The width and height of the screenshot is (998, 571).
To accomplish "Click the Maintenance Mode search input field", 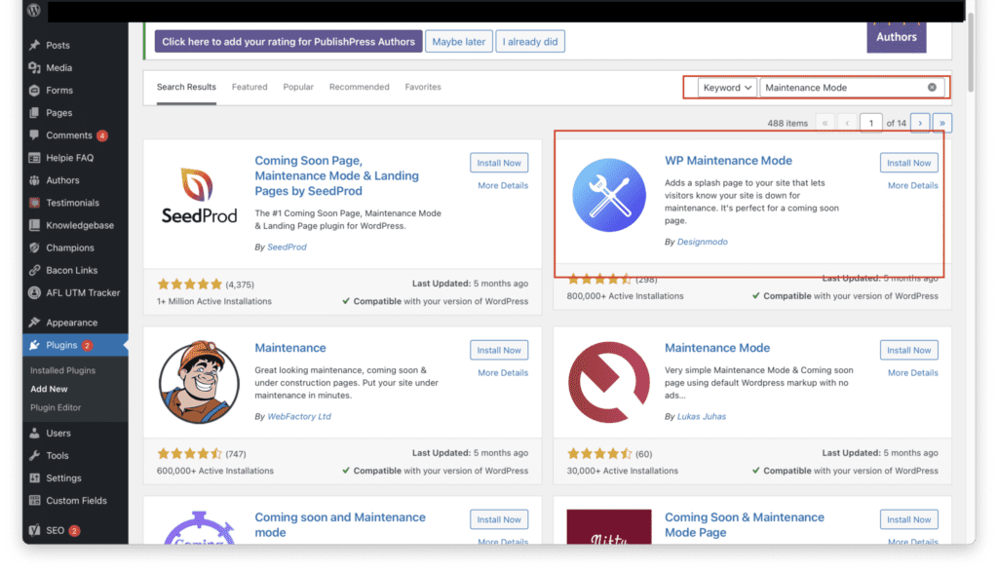I will [843, 88].
